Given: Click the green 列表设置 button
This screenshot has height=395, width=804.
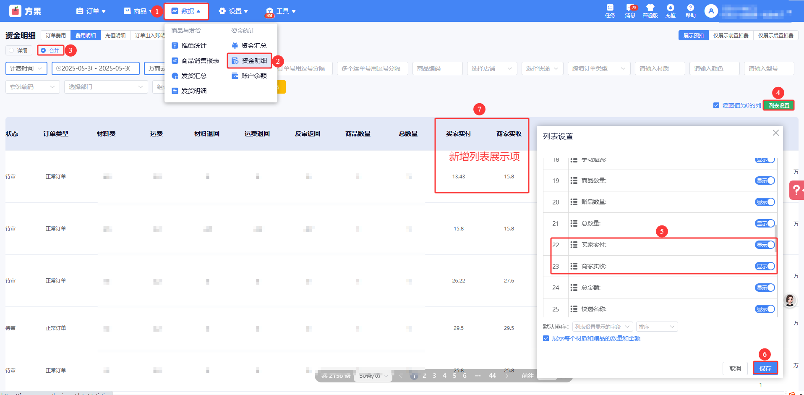Looking at the screenshot, I should [x=779, y=105].
